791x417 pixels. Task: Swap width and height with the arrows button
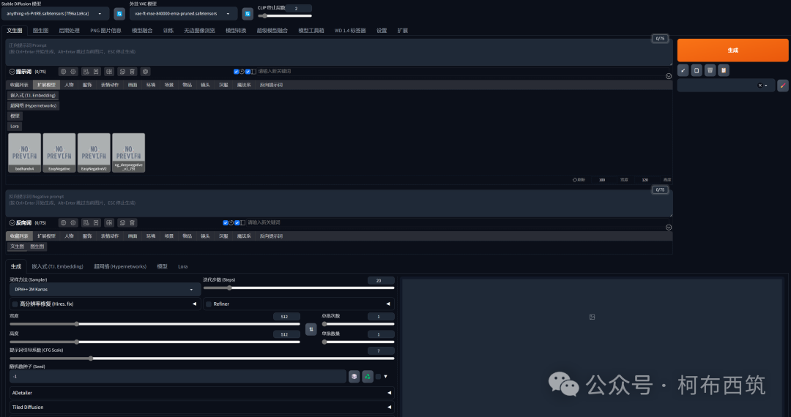pos(311,329)
